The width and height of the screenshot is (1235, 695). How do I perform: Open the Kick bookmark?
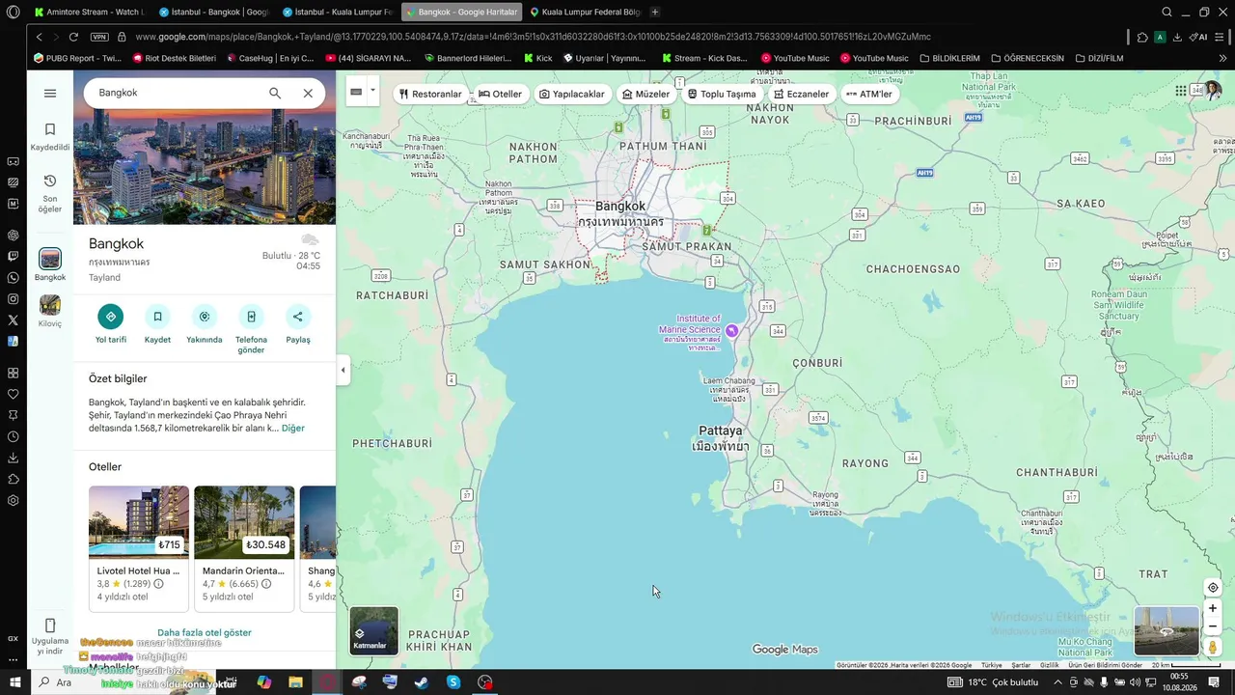coord(538,58)
